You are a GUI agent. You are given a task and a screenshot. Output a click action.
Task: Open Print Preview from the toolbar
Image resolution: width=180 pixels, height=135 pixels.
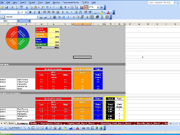16,7
